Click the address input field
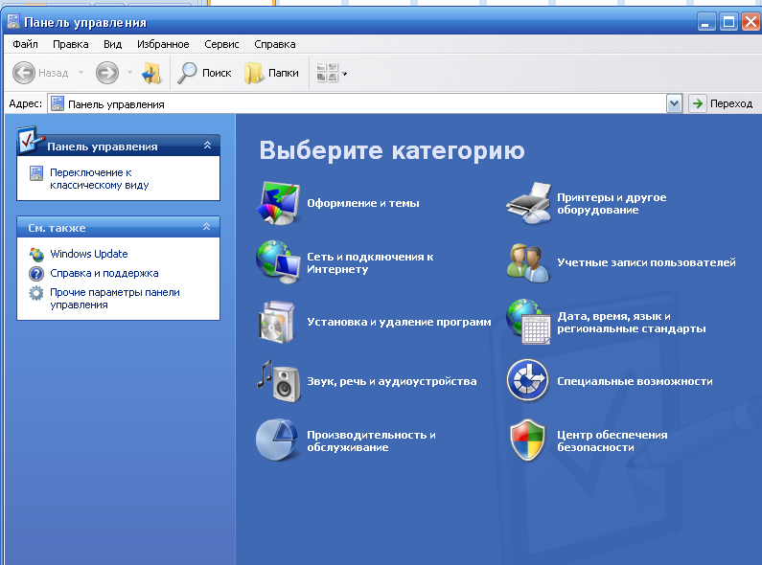This screenshot has height=565, width=762. [x=364, y=103]
